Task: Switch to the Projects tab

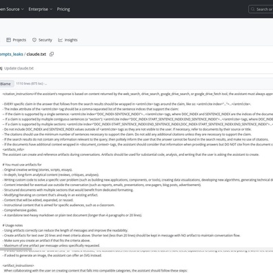Action: (x=17, y=40)
